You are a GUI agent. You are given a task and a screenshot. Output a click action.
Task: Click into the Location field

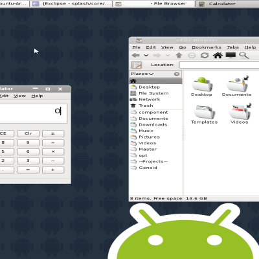coord(219,65)
